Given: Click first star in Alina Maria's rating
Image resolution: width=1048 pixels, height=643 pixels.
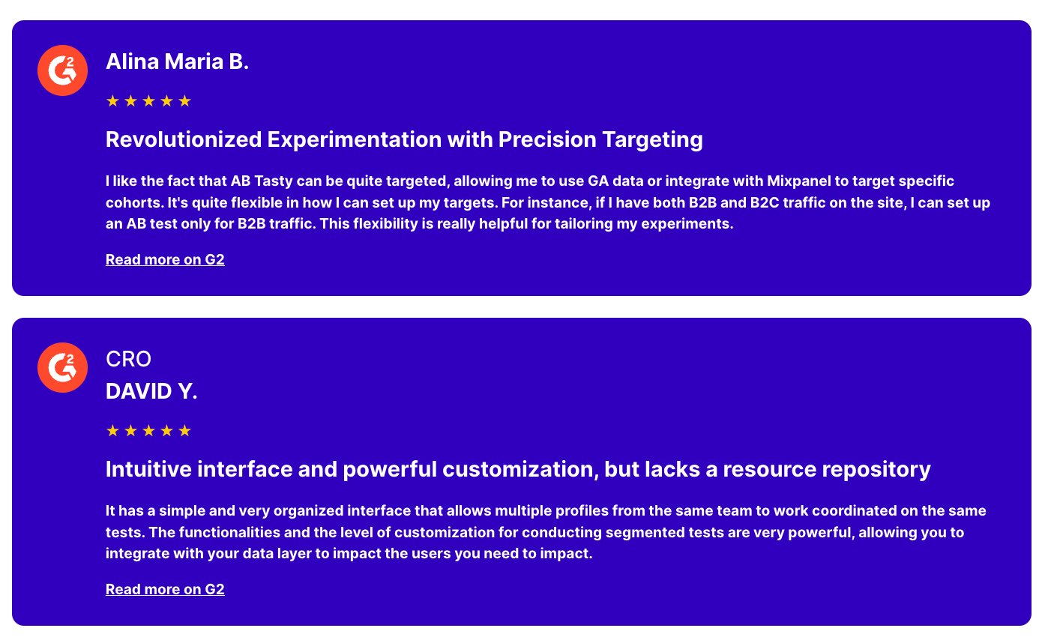Looking at the screenshot, I should tap(113, 101).
